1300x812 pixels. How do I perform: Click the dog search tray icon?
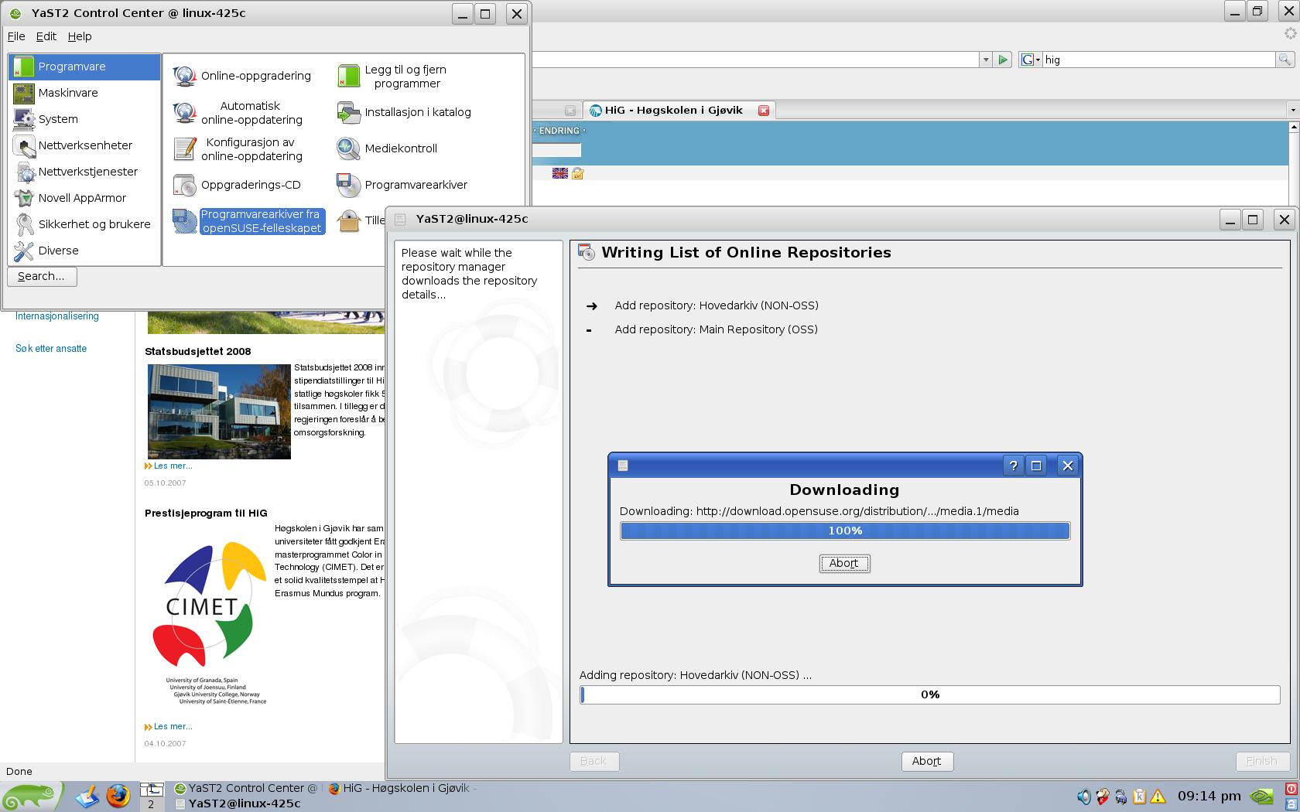pos(1103,796)
